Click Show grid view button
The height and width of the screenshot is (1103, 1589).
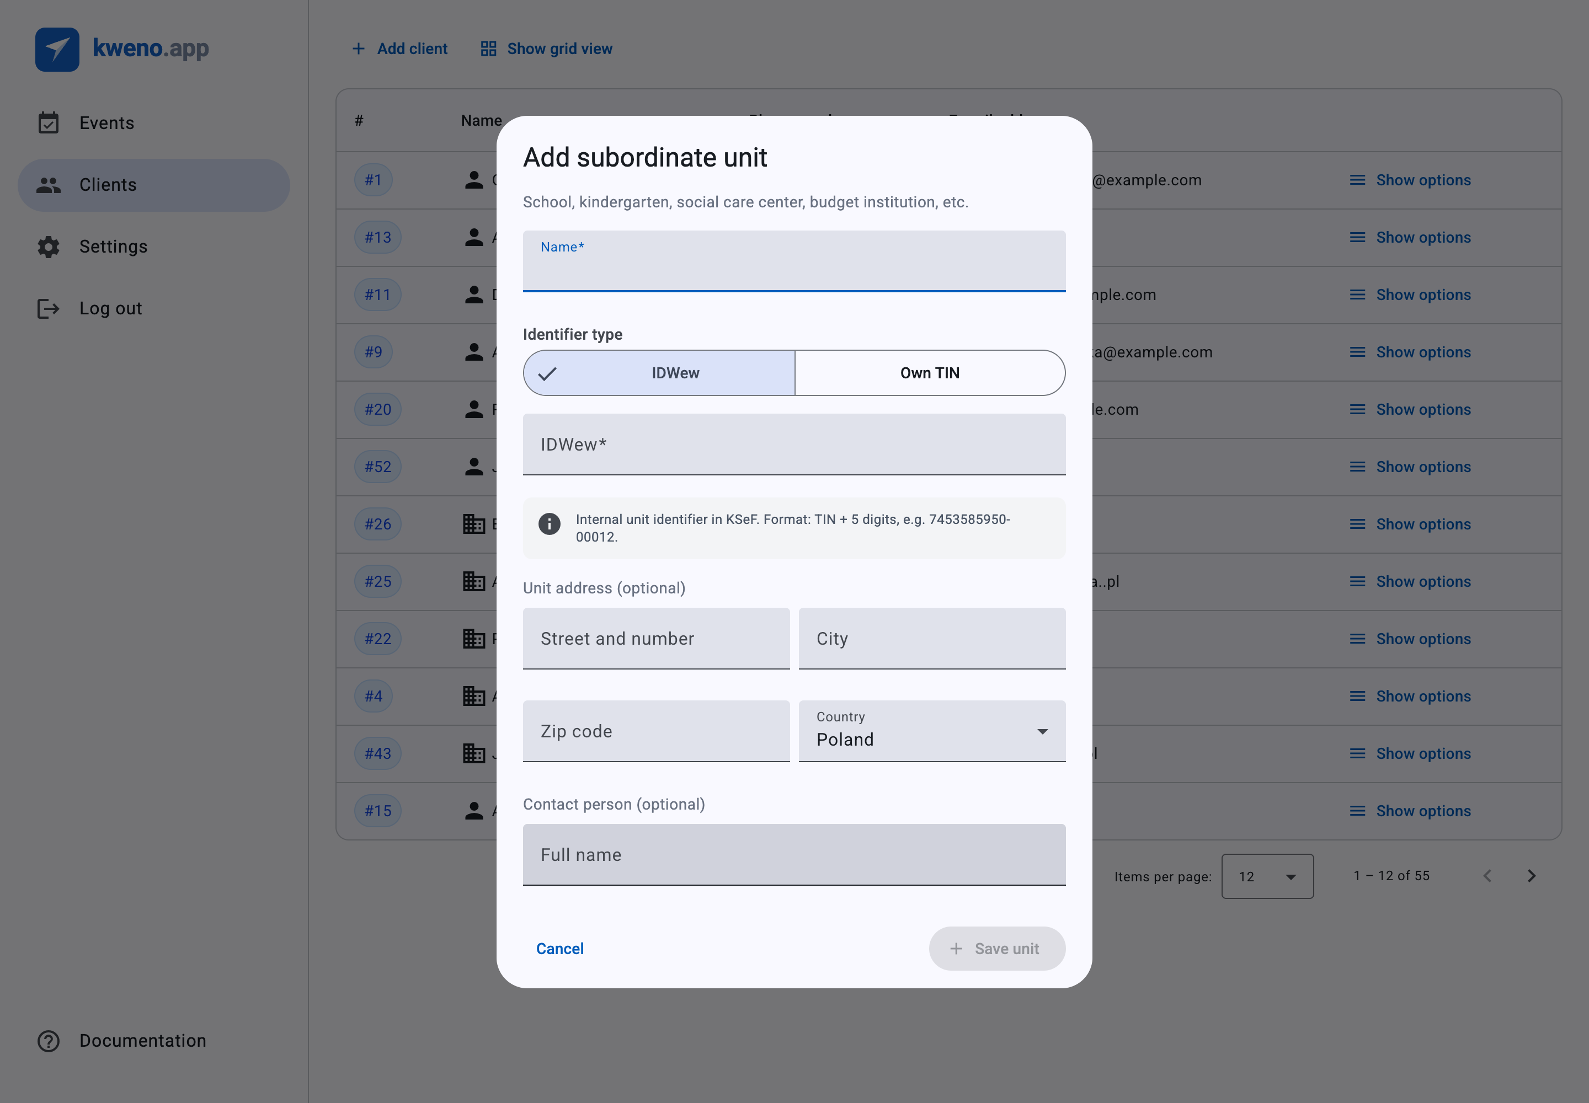[547, 49]
